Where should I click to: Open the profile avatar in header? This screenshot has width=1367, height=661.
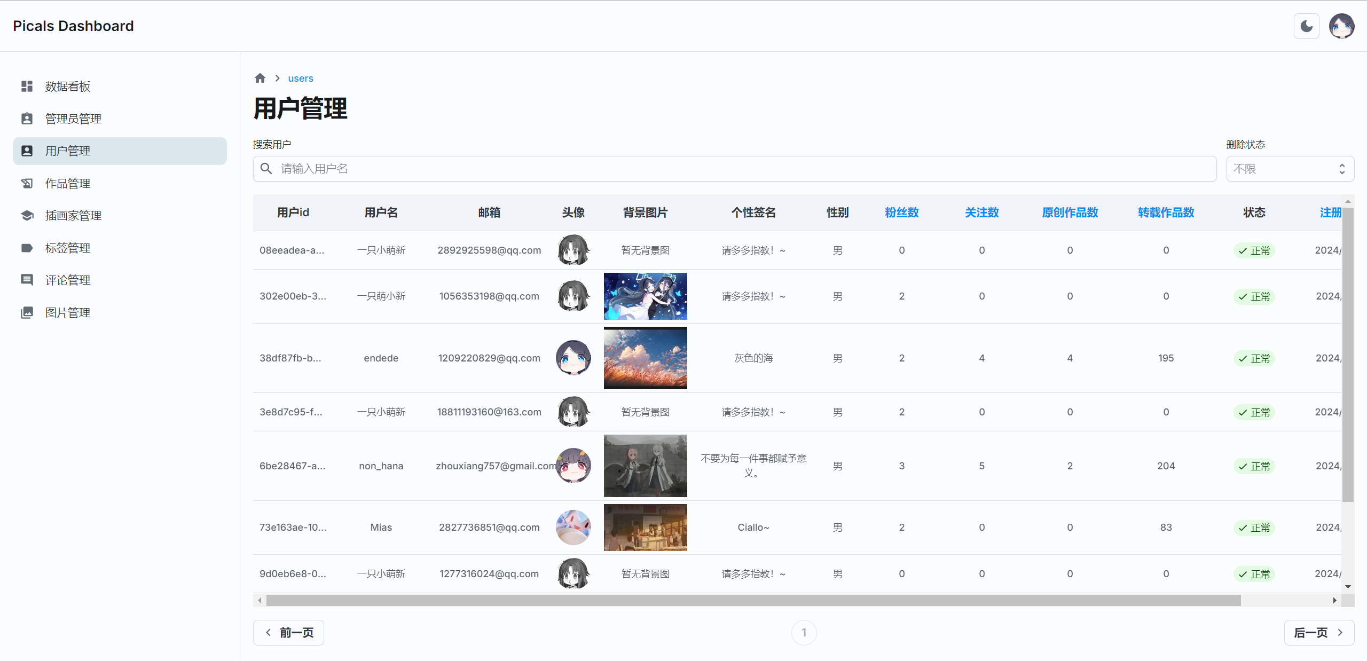pyautogui.click(x=1341, y=26)
